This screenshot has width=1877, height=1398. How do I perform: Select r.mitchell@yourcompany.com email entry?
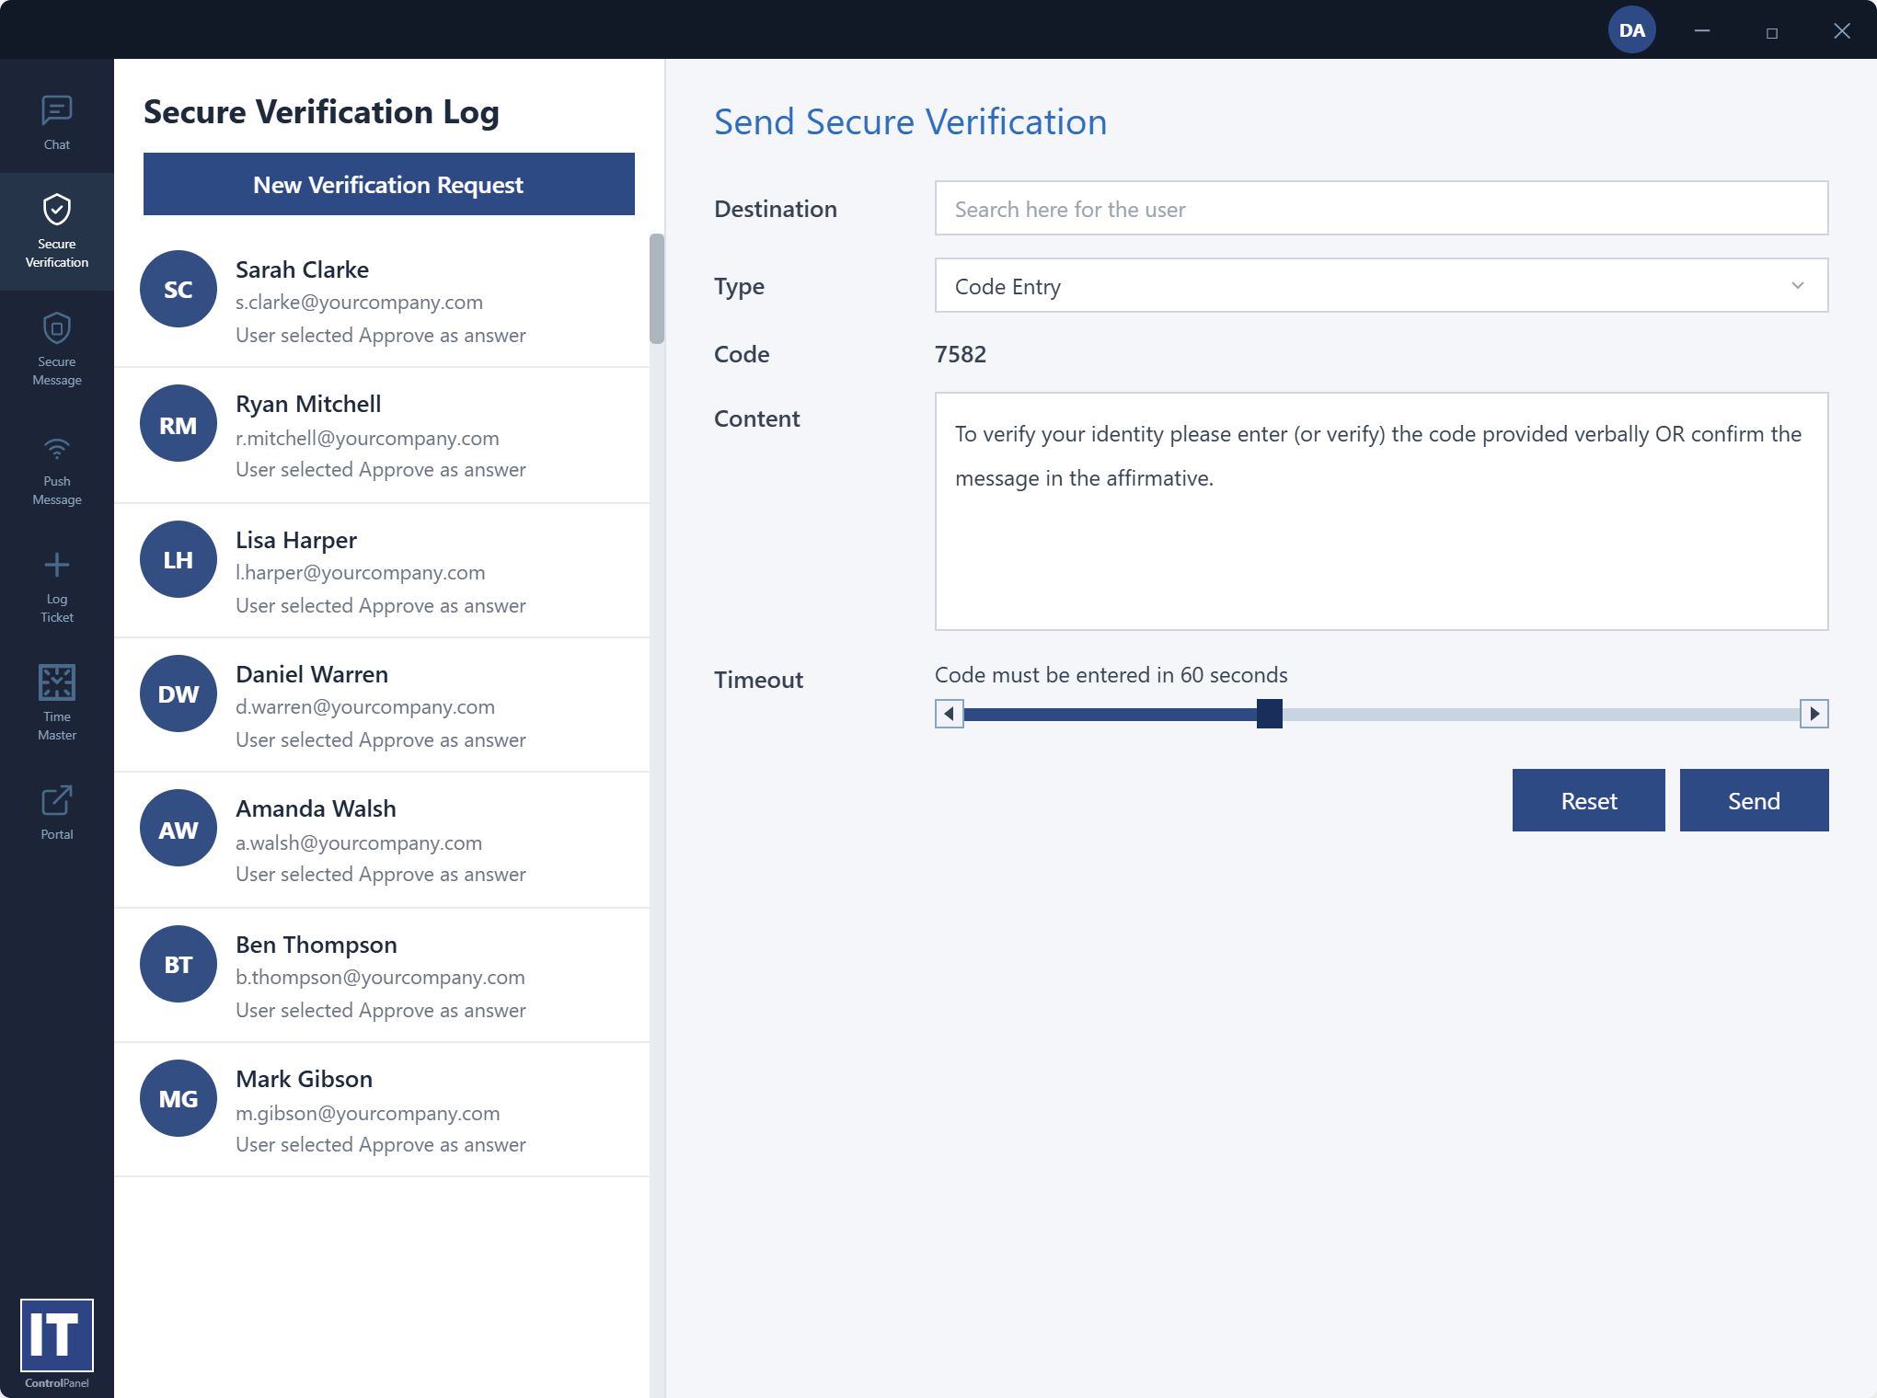(367, 438)
